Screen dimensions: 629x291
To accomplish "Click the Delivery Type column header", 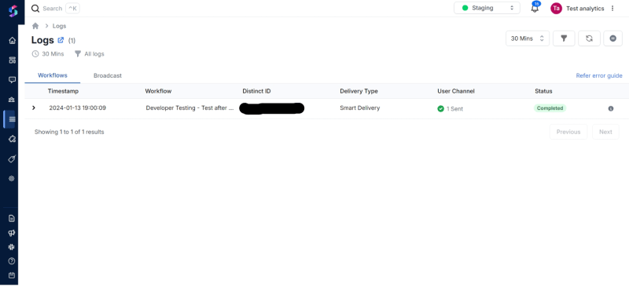I will (359, 91).
